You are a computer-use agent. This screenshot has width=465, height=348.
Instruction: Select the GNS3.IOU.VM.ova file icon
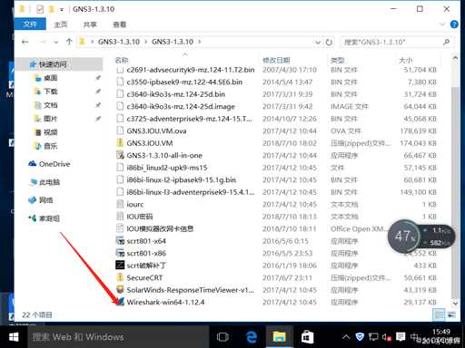pos(120,130)
